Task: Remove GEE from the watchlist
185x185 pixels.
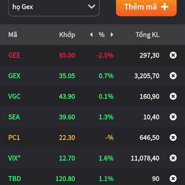Action: [x=173, y=55]
